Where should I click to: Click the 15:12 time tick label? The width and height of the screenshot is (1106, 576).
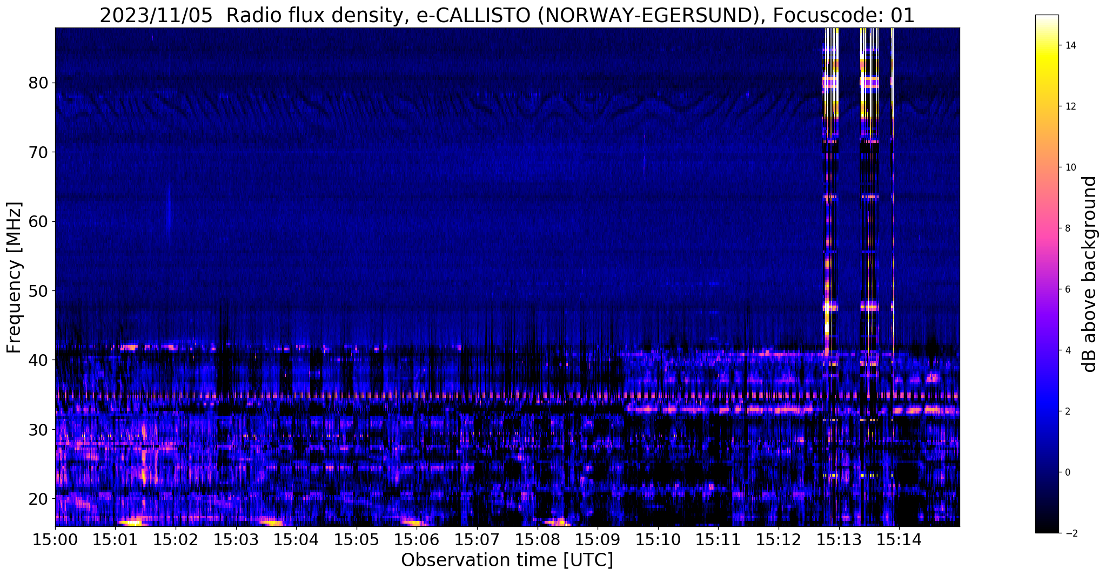[x=779, y=540]
